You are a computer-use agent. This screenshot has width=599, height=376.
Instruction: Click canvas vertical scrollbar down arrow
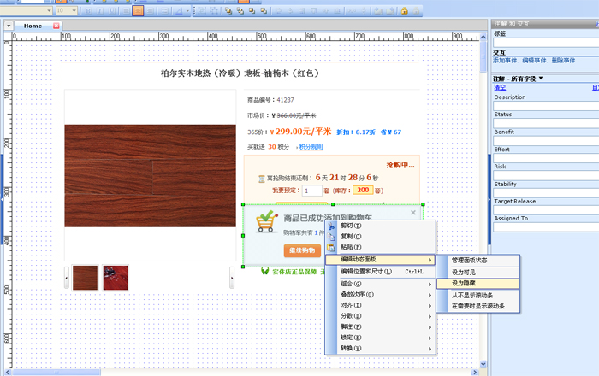483,364
